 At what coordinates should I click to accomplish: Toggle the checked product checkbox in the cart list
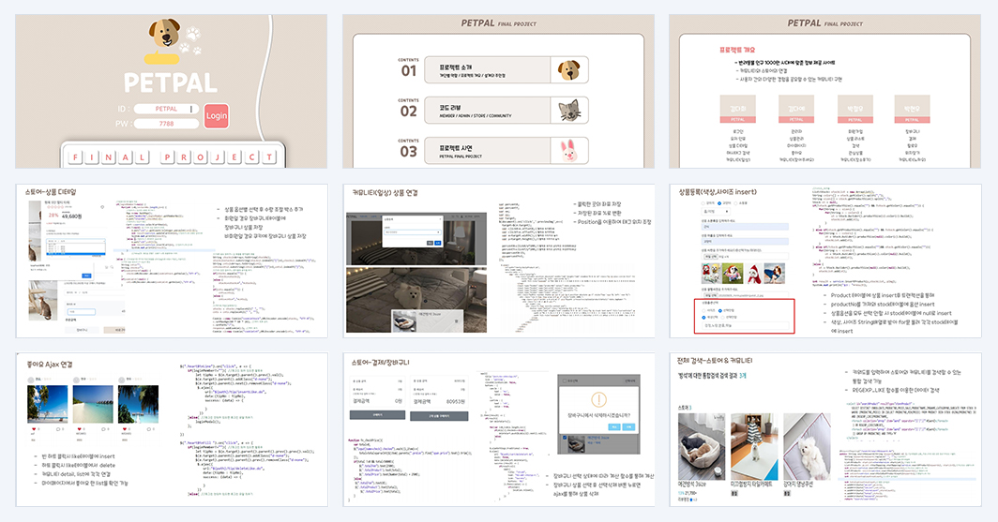(565, 438)
